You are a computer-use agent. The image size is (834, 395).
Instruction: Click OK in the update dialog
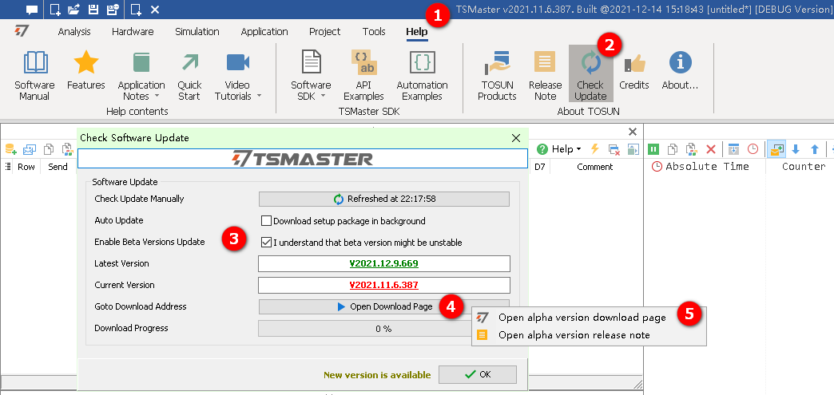click(478, 374)
